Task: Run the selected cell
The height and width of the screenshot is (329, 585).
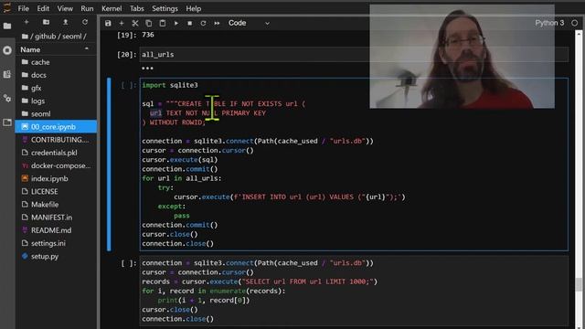Action: pyautogui.click(x=176, y=23)
